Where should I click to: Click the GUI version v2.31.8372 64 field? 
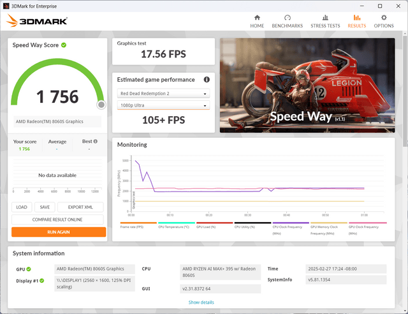[x=220, y=288]
